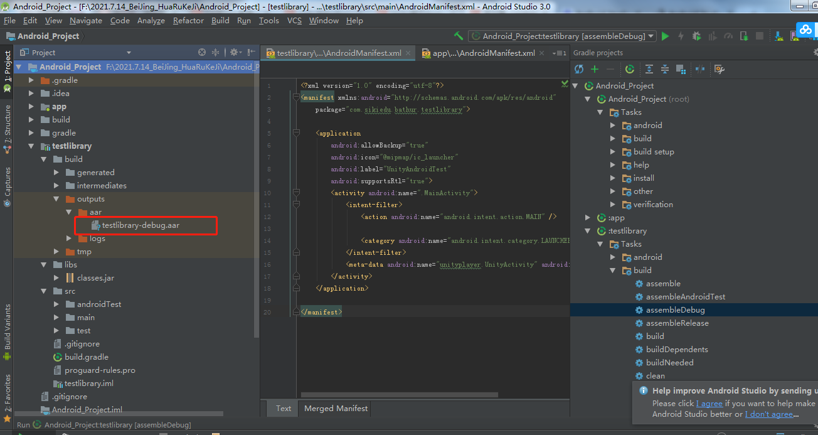Image resolution: width=818 pixels, height=435 pixels.
Task: Open AVD Manager icon in the toolbar
Action: (795, 36)
